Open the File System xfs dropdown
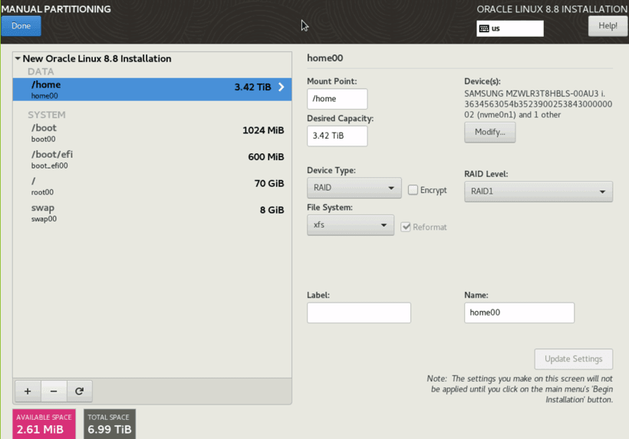The width and height of the screenshot is (629, 439). [351, 225]
